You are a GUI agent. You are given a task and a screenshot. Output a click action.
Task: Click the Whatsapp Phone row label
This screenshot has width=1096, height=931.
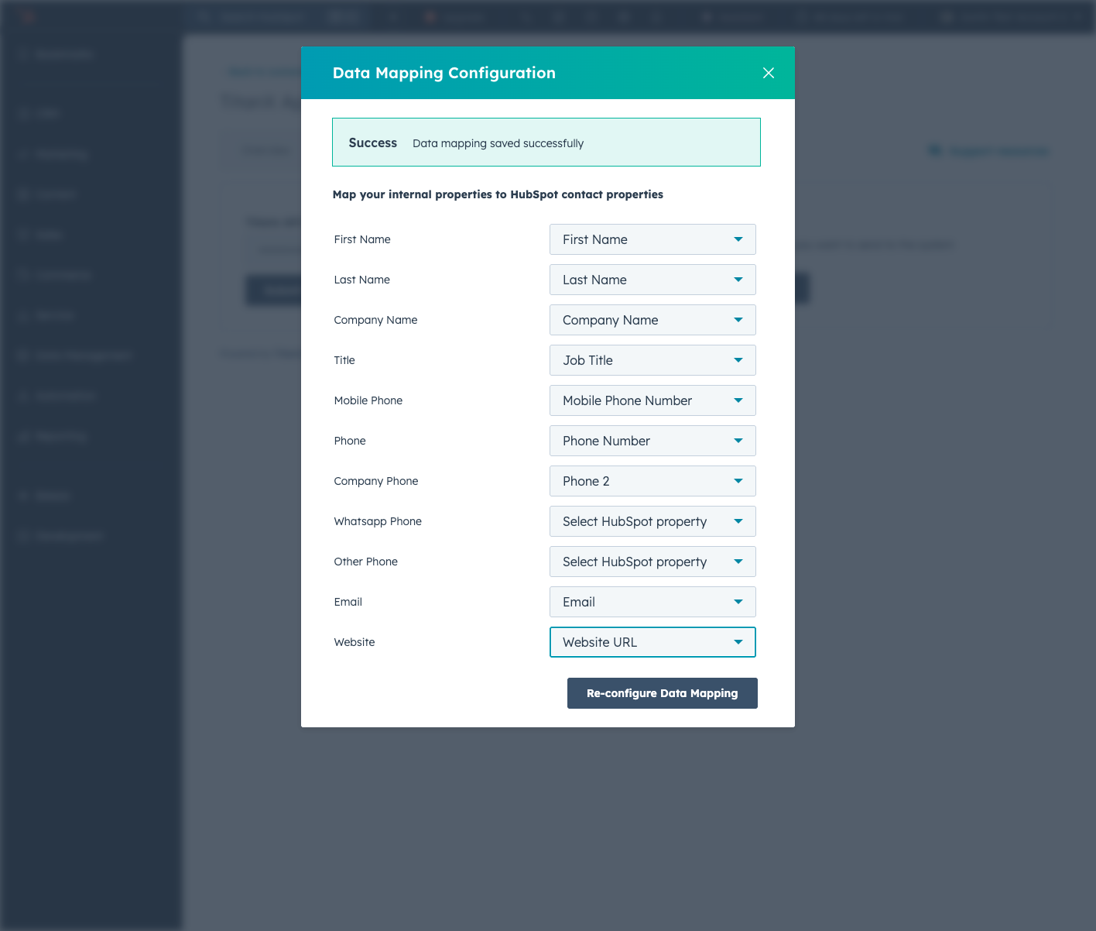click(378, 521)
